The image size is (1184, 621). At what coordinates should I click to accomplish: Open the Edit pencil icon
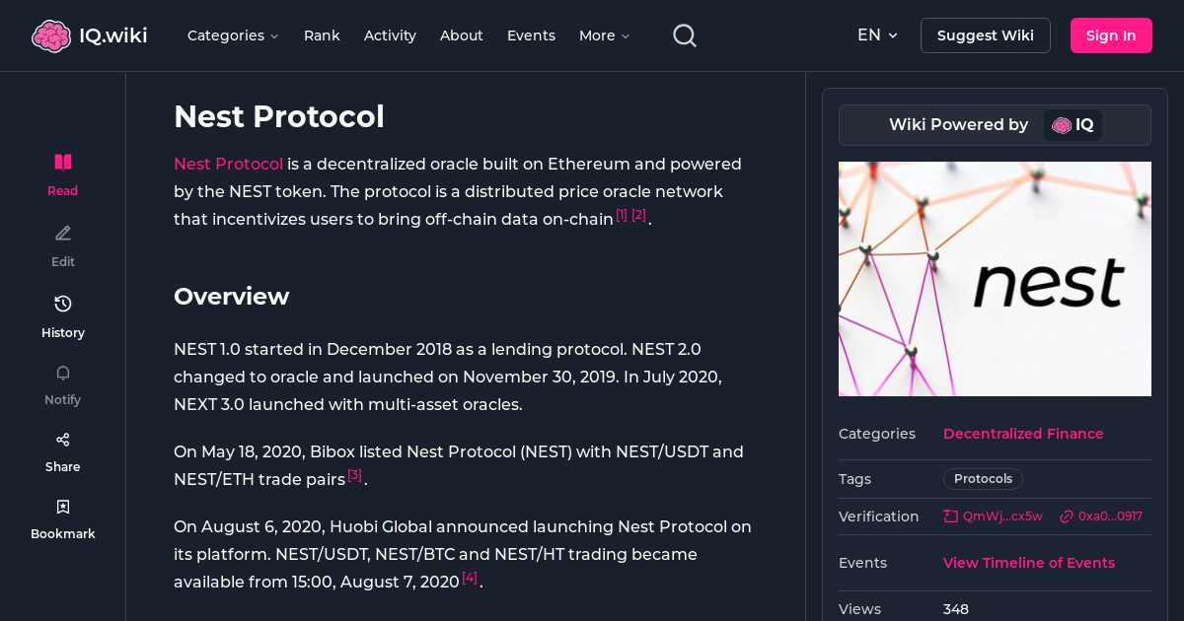coord(62,233)
